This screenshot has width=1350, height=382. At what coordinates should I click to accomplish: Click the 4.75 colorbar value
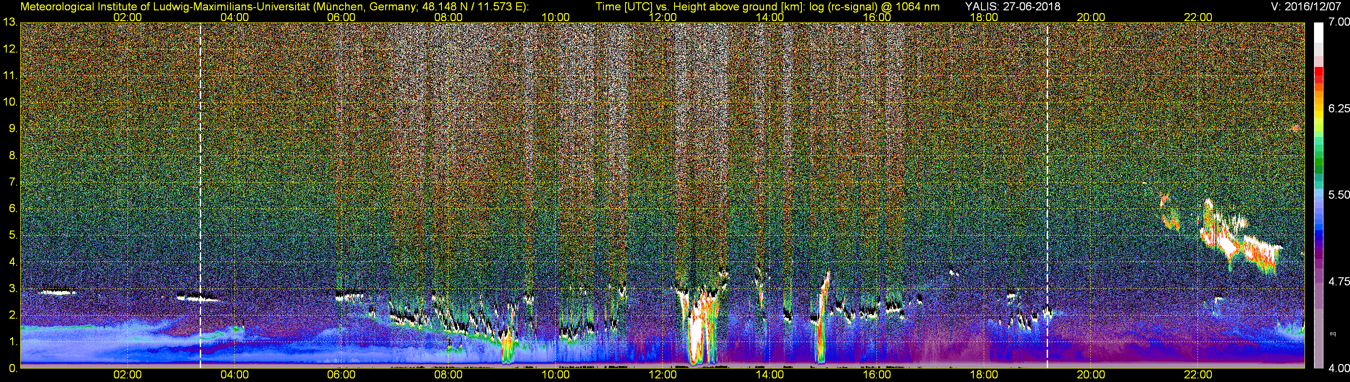coord(1338,281)
